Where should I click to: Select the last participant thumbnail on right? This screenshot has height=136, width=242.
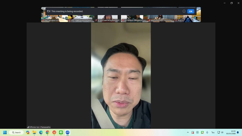point(188,19)
